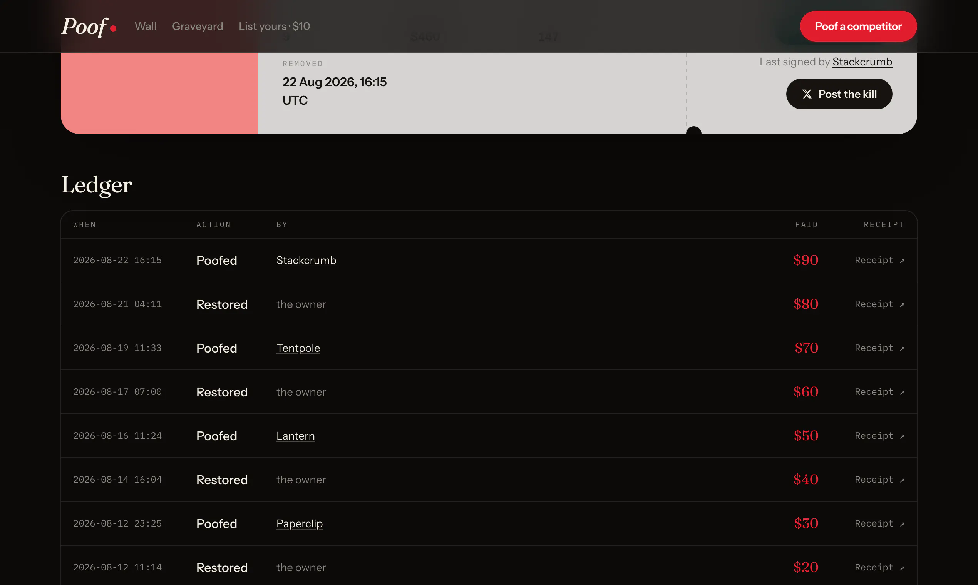Click "the owner" in the $60 row

tap(301, 392)
